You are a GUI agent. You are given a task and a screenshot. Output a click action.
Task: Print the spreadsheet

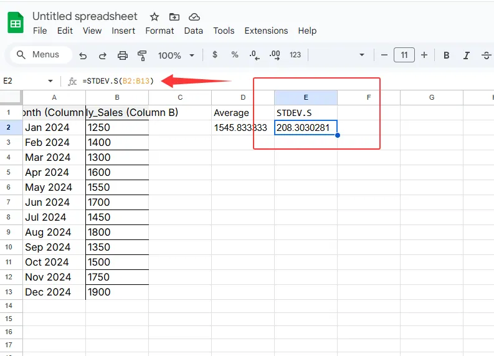(123, 55)
